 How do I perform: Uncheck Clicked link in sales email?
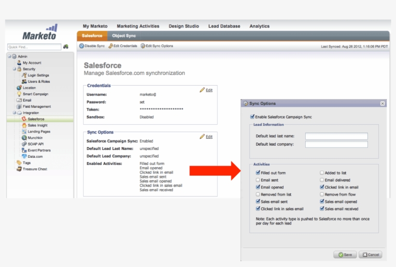click(258, 208)
